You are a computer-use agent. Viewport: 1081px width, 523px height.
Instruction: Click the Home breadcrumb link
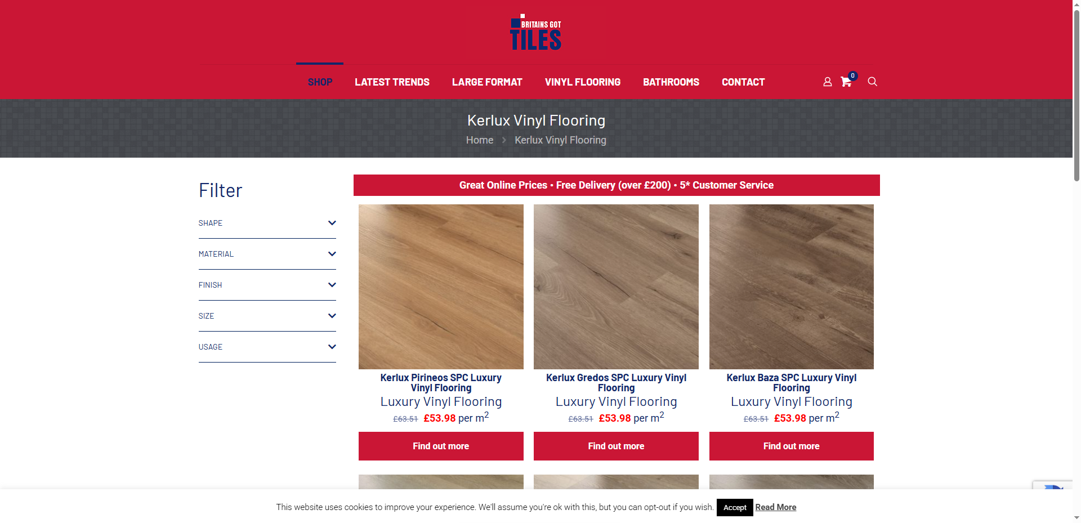[x=480, y=140]
